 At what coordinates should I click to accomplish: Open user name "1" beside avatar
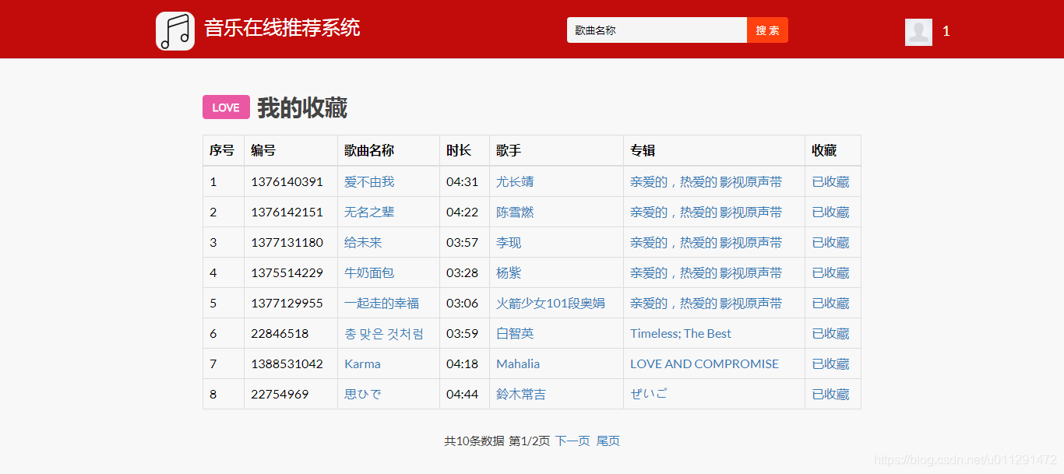[946, 32]
